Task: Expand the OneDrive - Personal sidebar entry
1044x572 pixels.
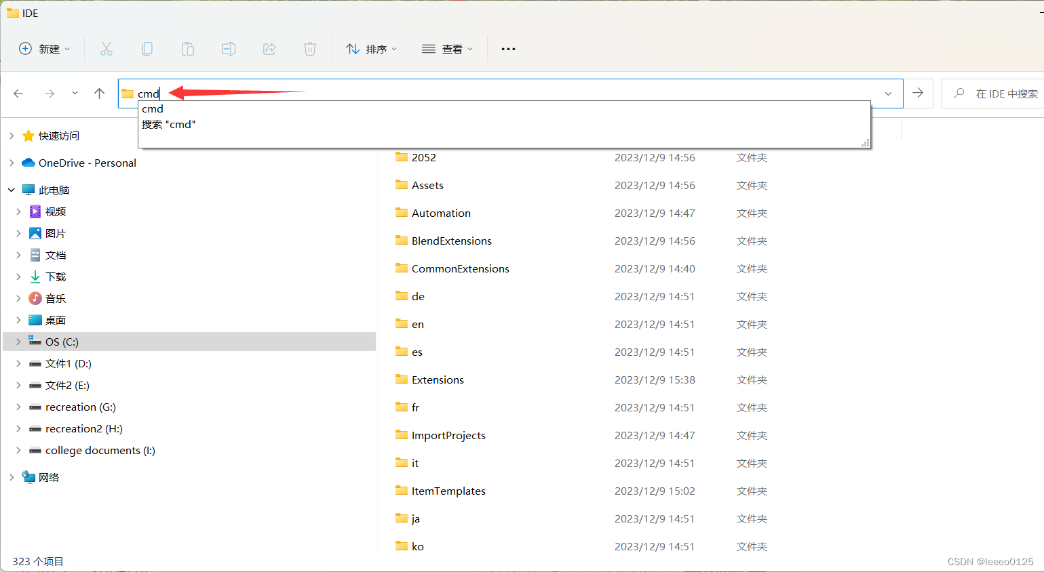Action: coord(12,163)
